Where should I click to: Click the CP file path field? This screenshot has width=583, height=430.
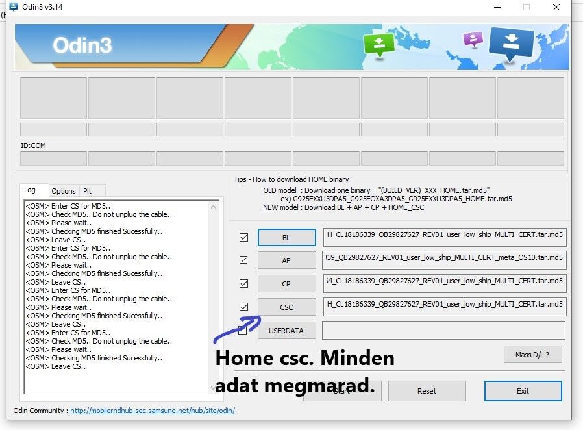click(445, 283)
